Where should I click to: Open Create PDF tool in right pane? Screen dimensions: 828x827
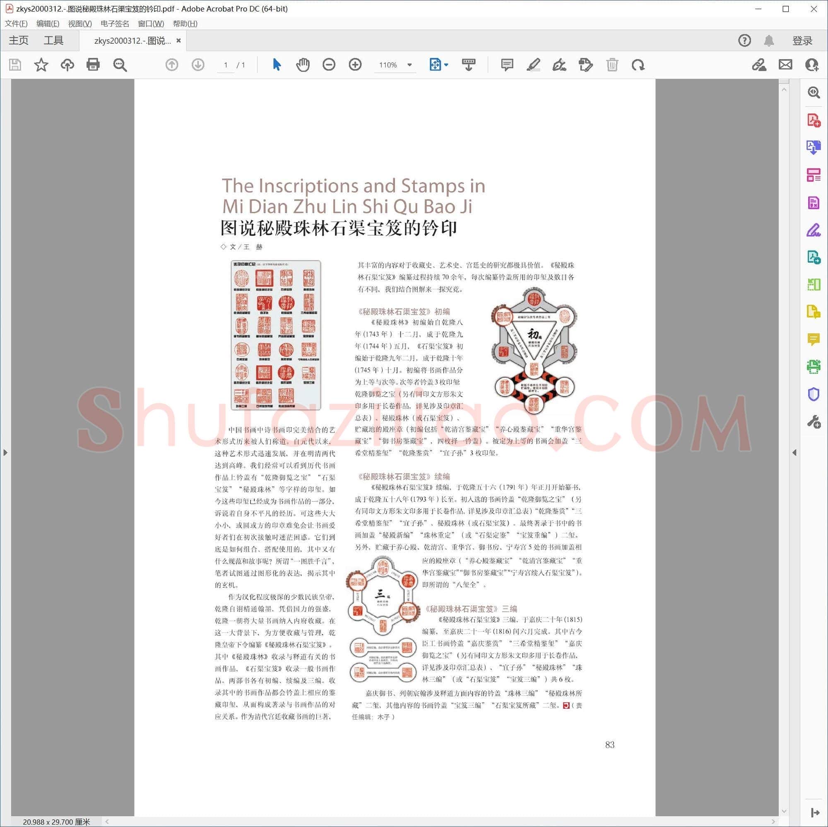coord(814,120)
